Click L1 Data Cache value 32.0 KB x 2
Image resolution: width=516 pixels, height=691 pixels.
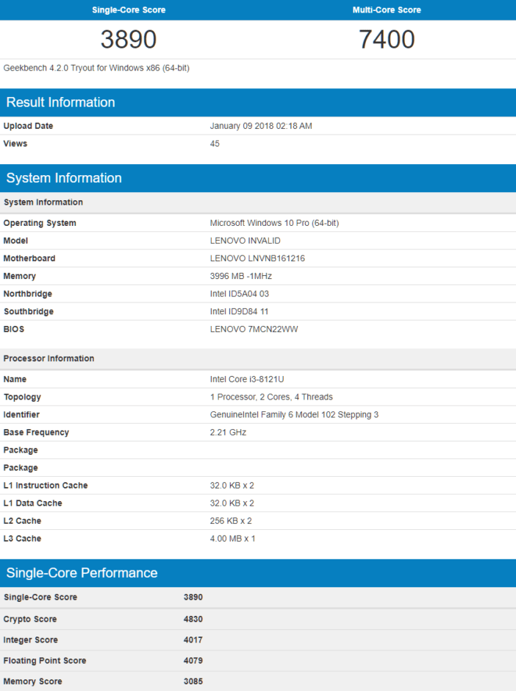[232, 503]
